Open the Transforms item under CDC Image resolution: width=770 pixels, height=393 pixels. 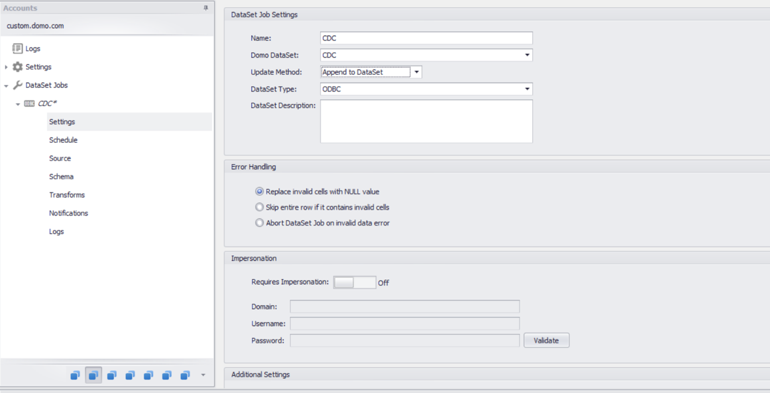pos(67,195)
